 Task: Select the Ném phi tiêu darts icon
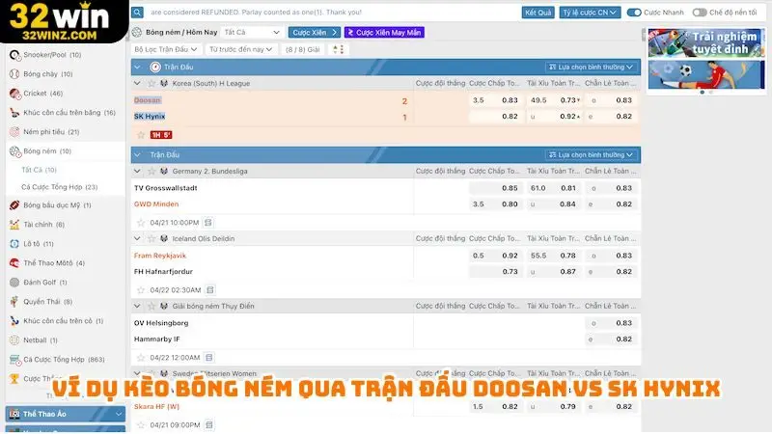[x=14, y=131]
